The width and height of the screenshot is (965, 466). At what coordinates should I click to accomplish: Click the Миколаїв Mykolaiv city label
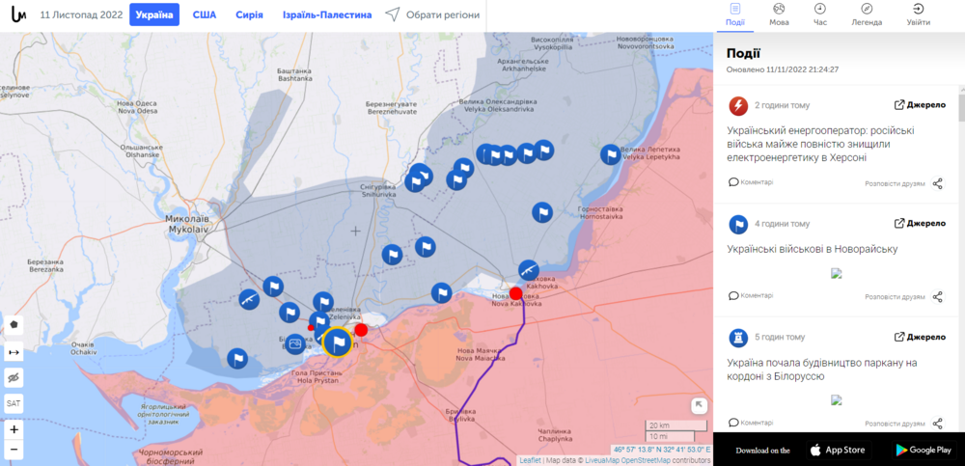(187, 224)
